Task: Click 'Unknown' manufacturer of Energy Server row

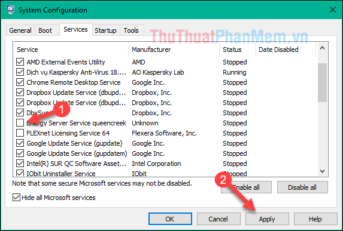Action: coord(145,123)
